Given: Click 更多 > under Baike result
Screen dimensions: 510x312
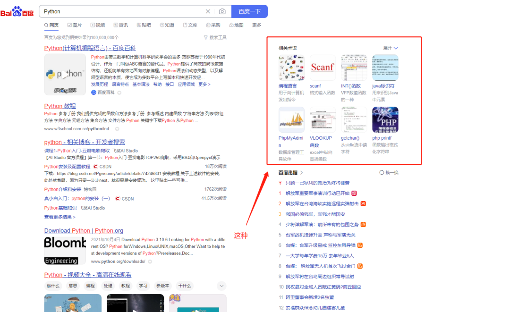Looking at the screenshot, I should [x=204, y=84].
